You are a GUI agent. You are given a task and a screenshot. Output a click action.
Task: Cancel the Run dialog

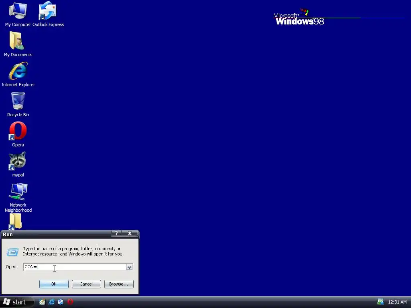pyautogui.click(x=86, y=284)
